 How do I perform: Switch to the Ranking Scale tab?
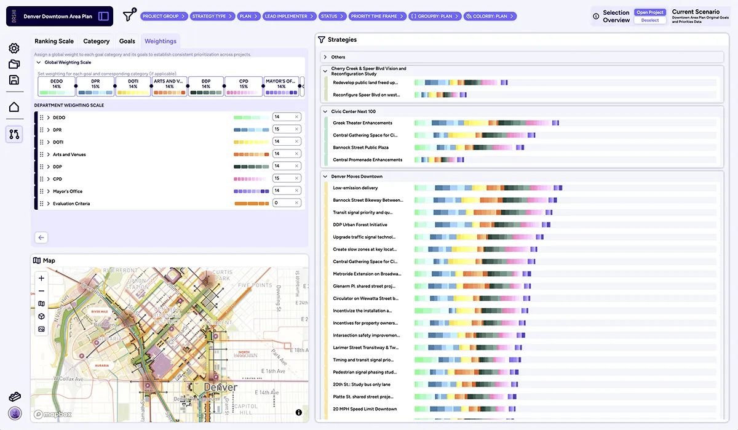click(x=54, y=41)
